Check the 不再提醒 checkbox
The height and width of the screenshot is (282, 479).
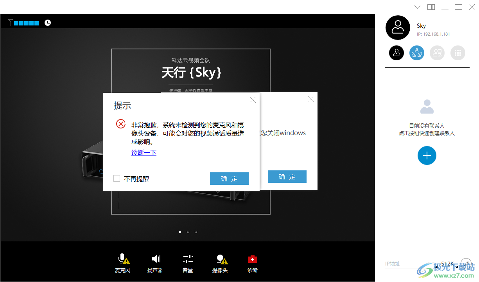pyautogui.click(x=117, y=179)
